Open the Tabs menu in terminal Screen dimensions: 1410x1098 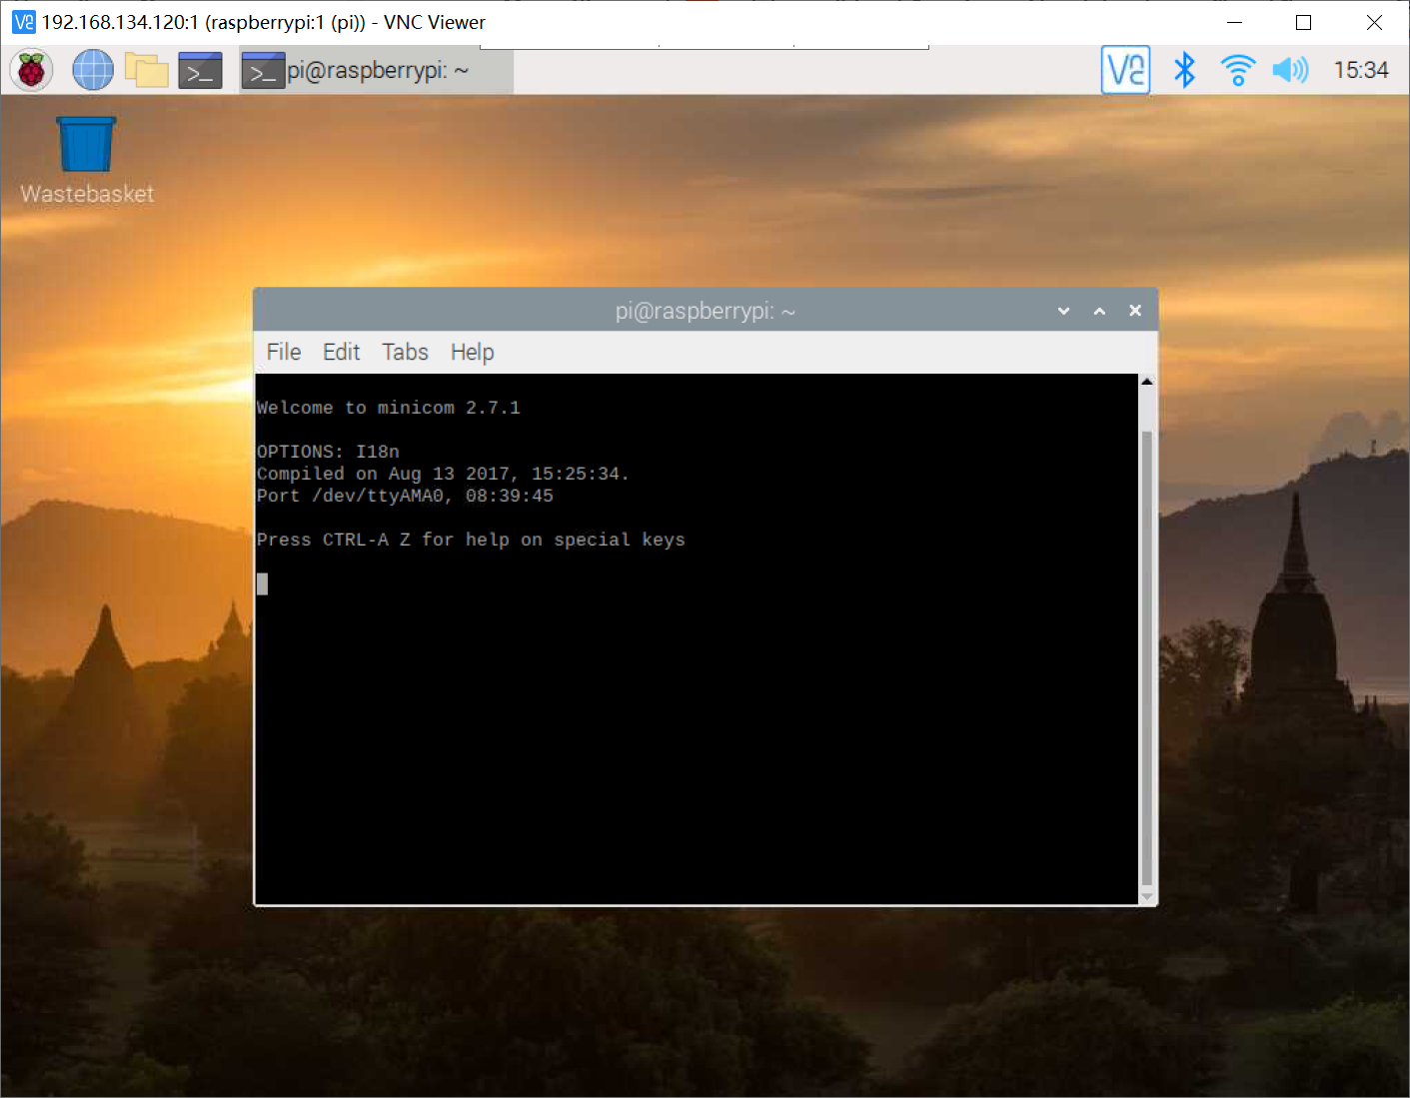405,352
